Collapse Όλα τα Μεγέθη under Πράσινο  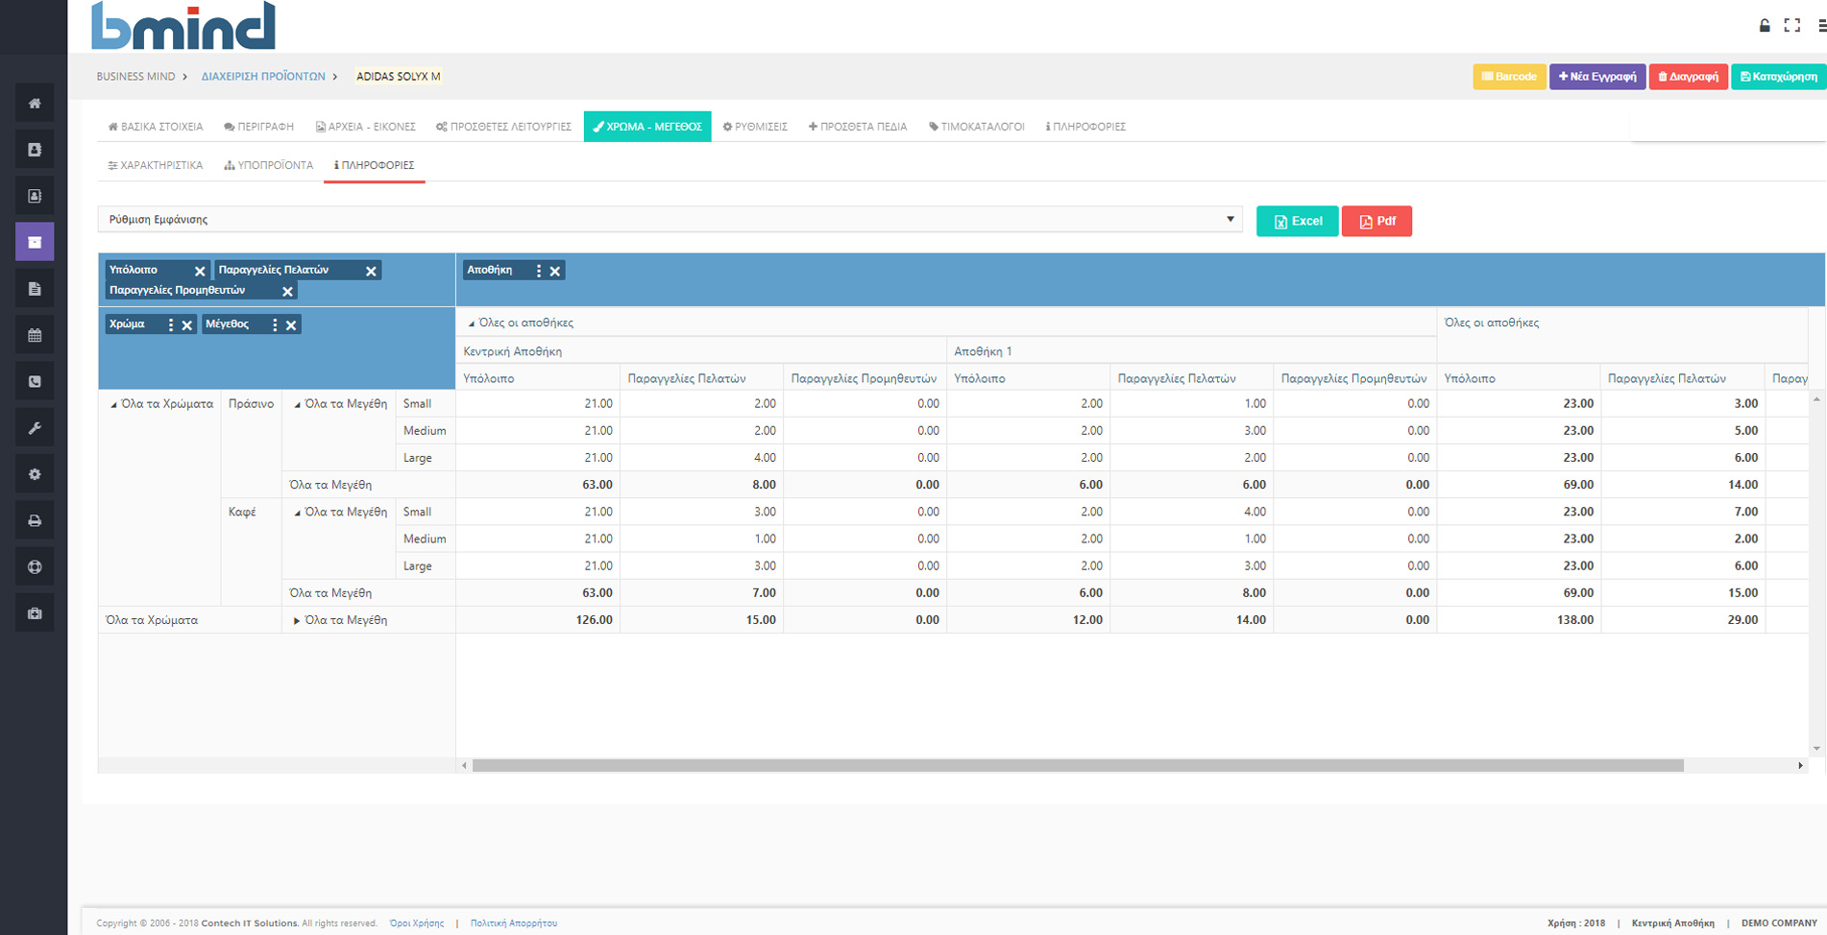click(x=298, y=405)
